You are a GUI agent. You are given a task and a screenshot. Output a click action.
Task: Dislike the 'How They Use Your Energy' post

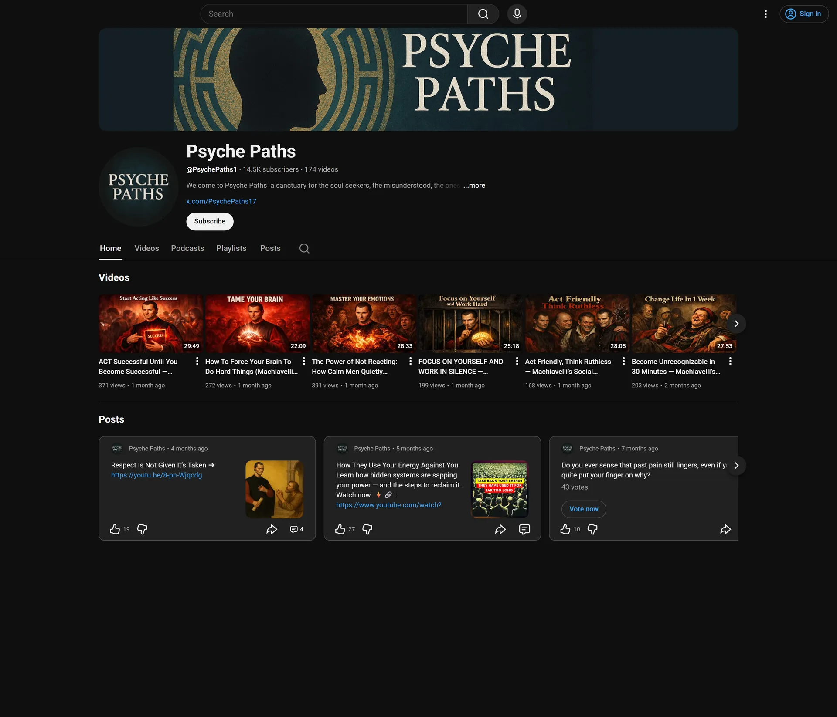[367, 529]
